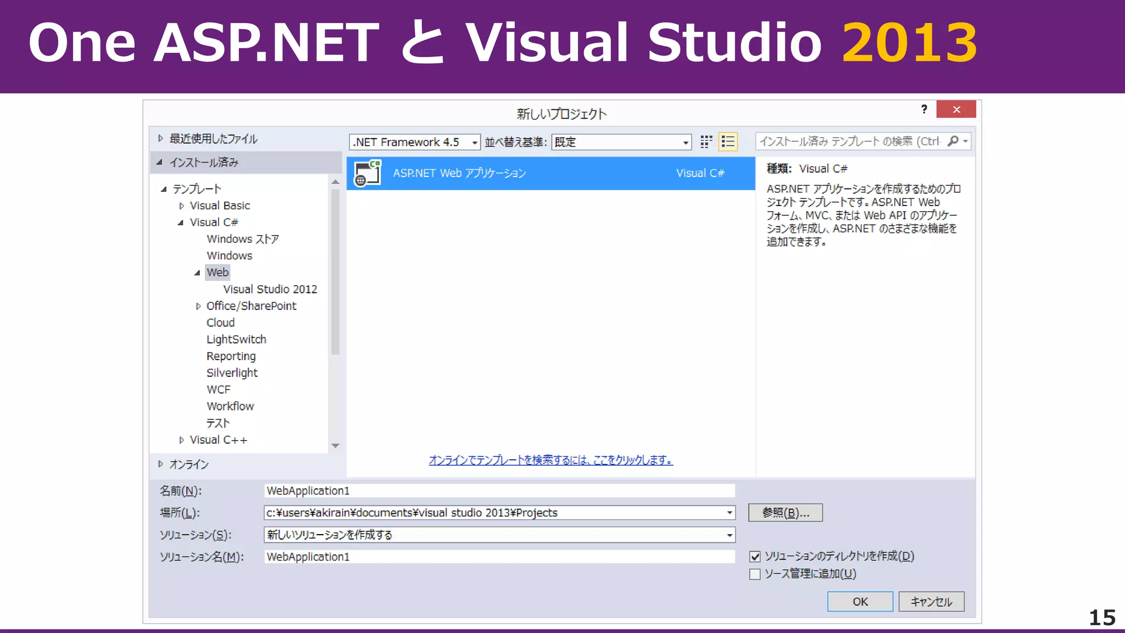Image resolution: width=1125 pixels, height=633 pixels.
Task: Switch to medium list view icon
Action: [x=728, y=142]
